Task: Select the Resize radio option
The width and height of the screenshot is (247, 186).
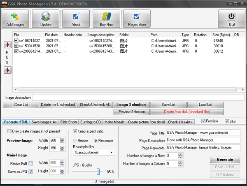Action: click(x=75, y=140)
